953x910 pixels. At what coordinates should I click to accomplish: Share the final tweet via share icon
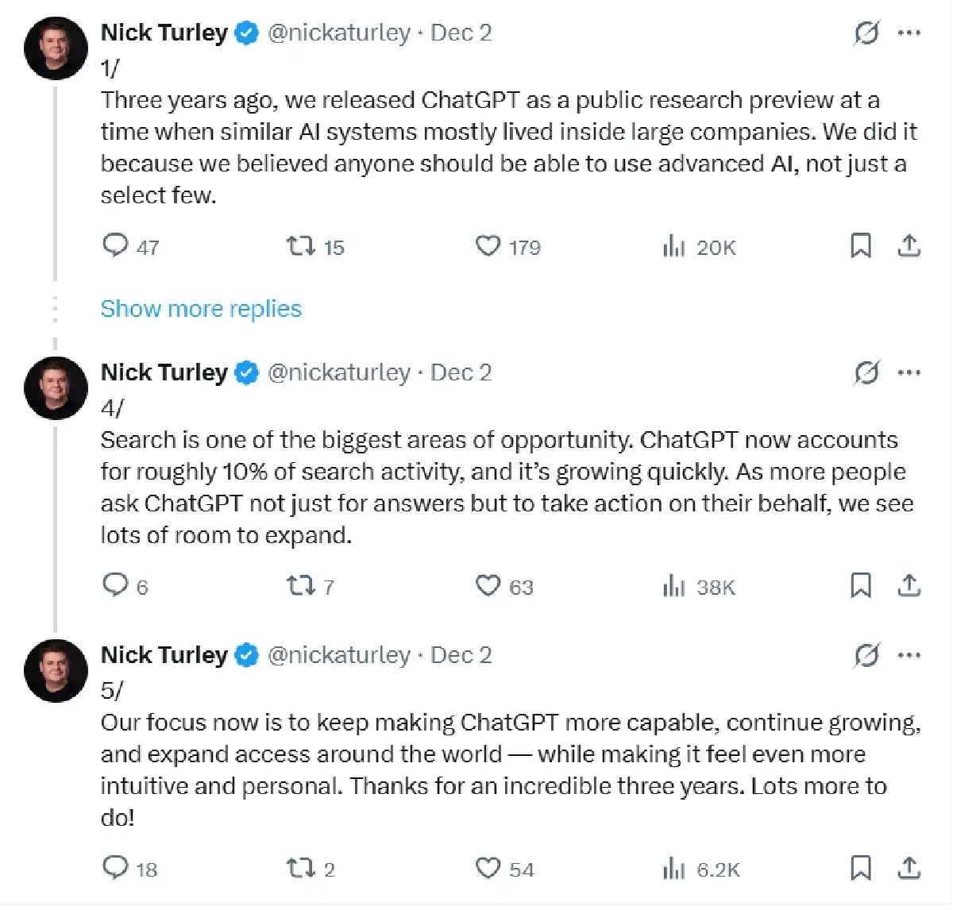coord(909,867)
